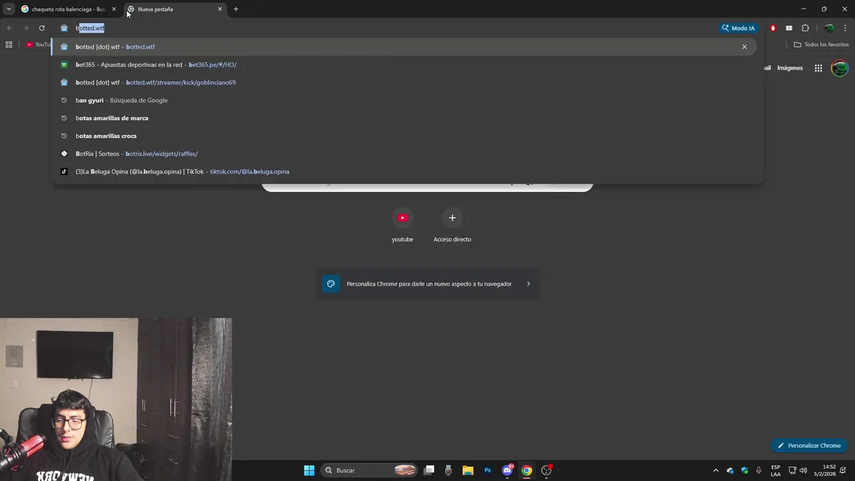The height and width of the screenshot is (481, 855).
Task: Open File Explorer from taskbar
Action: click(468, 470)
